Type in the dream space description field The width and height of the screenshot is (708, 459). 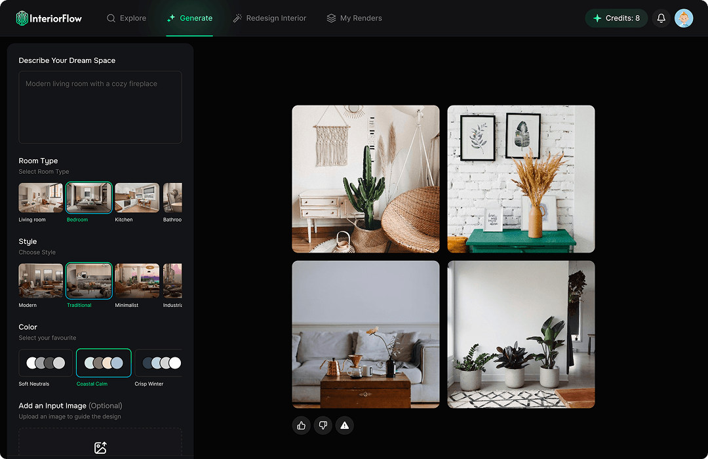(x=100, y=107)
